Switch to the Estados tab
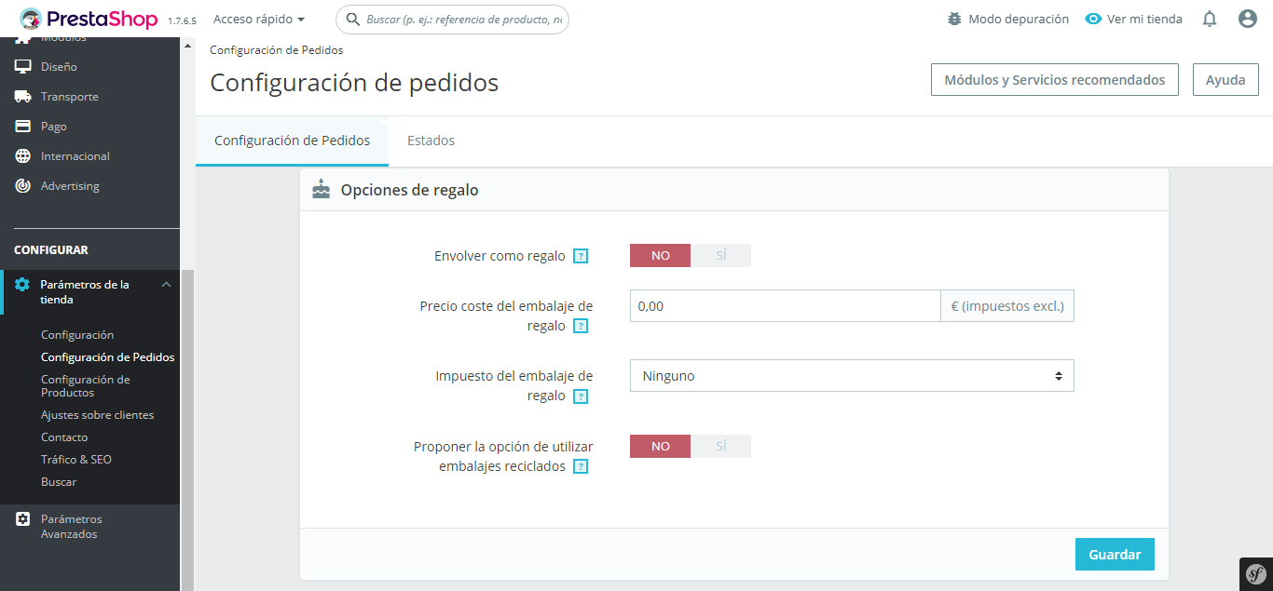 [x=431, y=141]
